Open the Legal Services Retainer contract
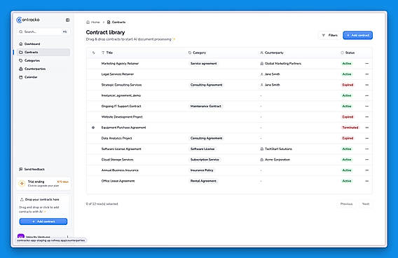 pos(118,74)
